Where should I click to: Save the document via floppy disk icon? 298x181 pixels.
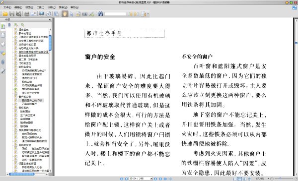click(x=12, y=14)
